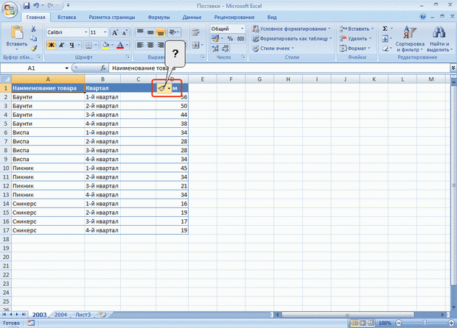Copy selection with the Copy icon
This screenshot has width=457, height=328.
point(33,38)
